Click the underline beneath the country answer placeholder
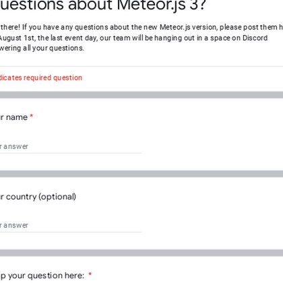 tap(71, 232)
